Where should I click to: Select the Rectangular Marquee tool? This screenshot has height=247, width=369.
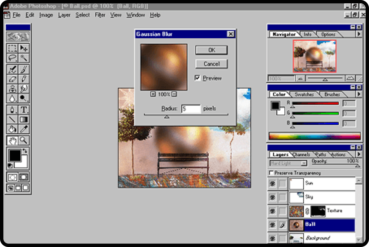click(x=13, y=48)
